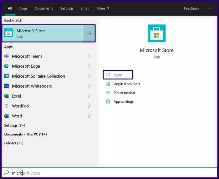Select the Microsoft Edge result text
This screenshot has width=219, height=179.
tap(26, 66)
